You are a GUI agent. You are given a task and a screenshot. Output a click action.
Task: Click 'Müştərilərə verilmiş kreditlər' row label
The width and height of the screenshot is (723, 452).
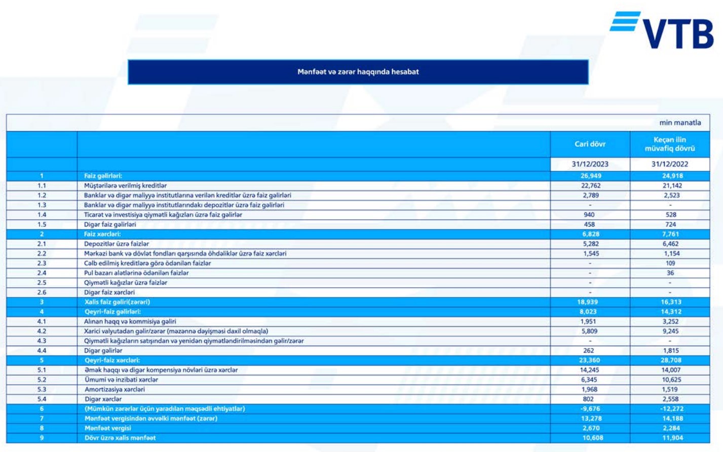coord(125,186)
